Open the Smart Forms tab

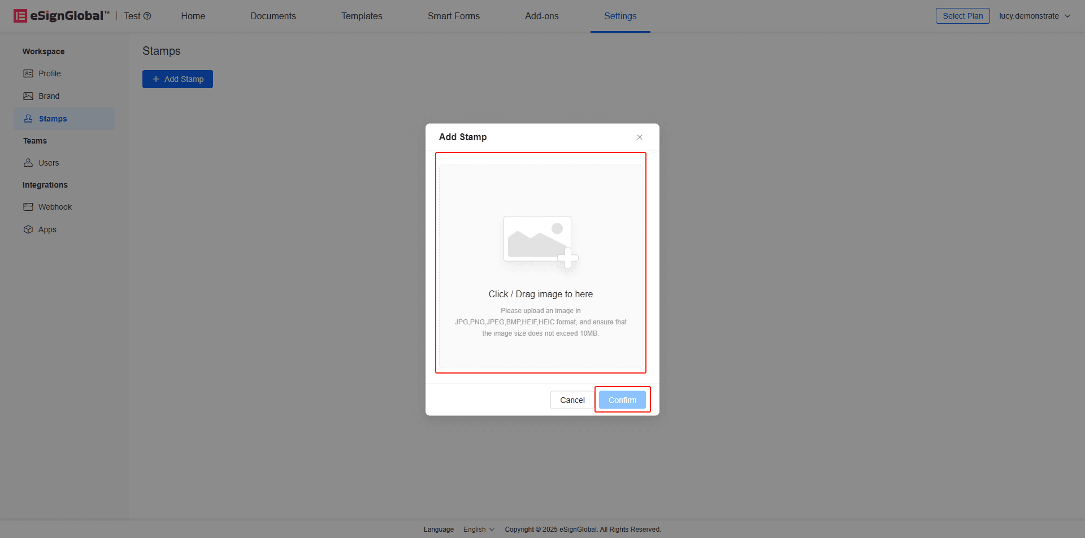tap(453, 16)
